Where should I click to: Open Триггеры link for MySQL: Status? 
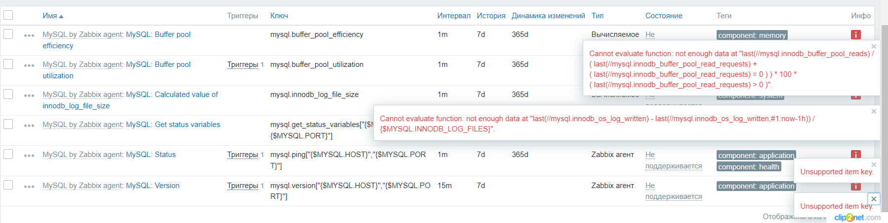(242, 155)
